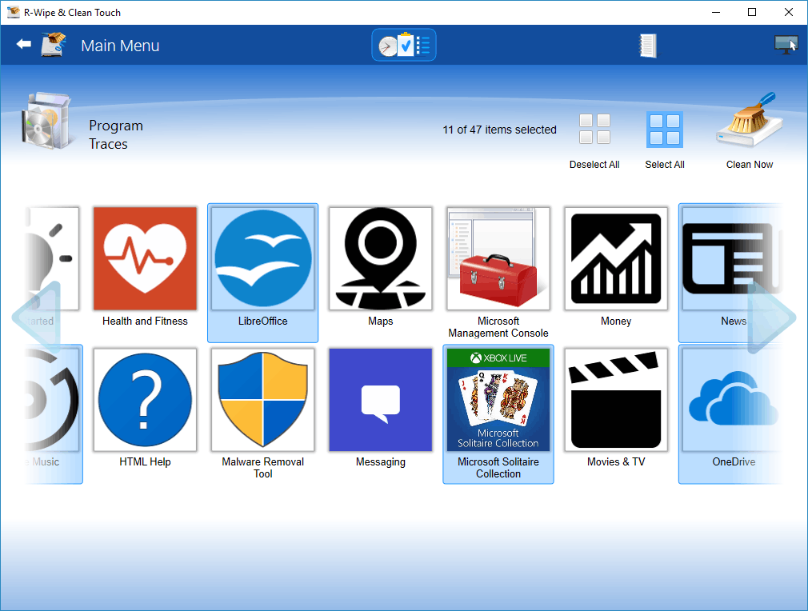Click the Program Traces category icon

(x=46, y=121)
